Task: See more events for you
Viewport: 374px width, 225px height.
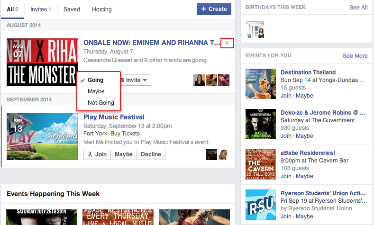Action: (x=355, y=56)
